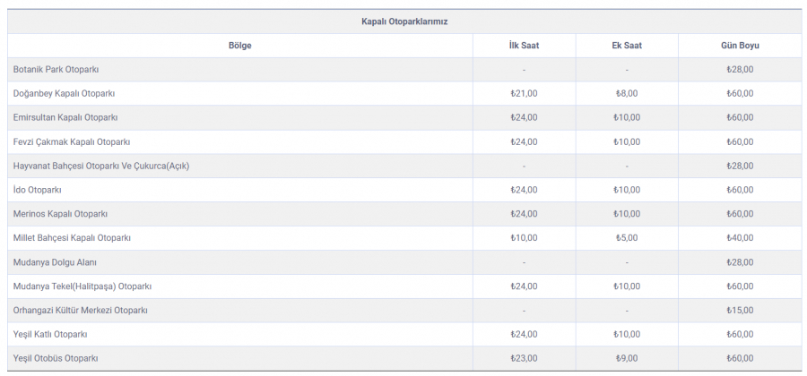Click Doğanbey first hour price ₺21,00
This screenshot has width=807, height=376.
pos(524,94)
